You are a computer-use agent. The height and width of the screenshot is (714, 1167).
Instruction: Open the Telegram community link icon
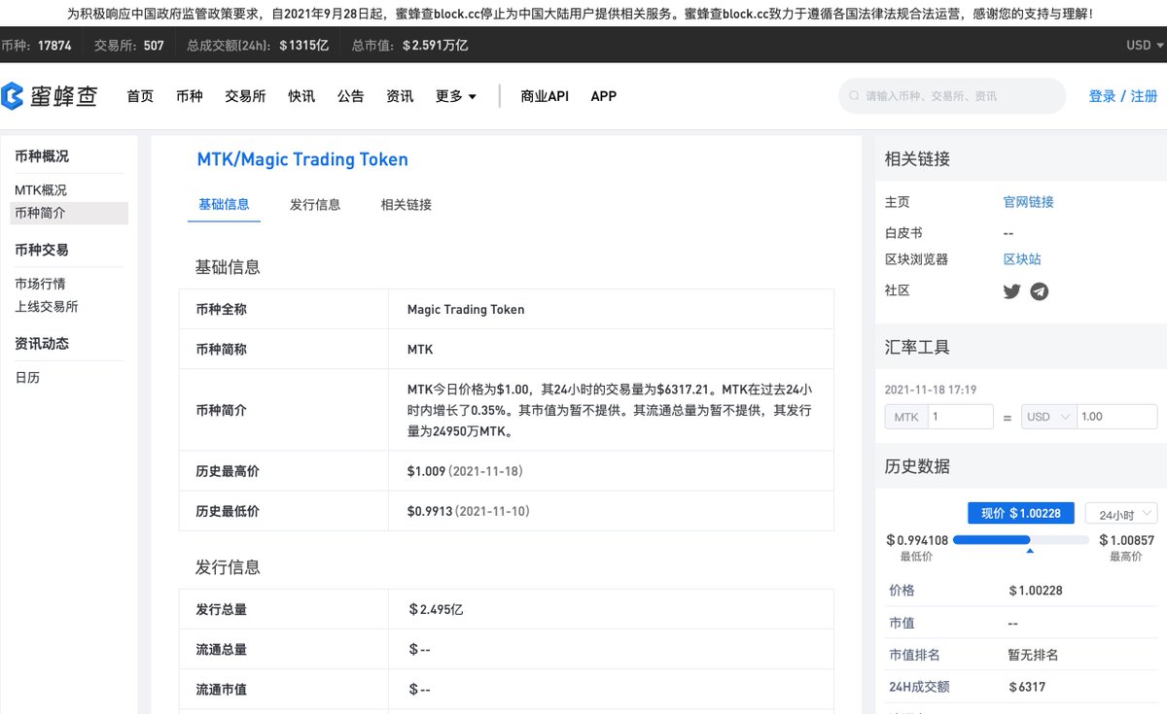1040,291
